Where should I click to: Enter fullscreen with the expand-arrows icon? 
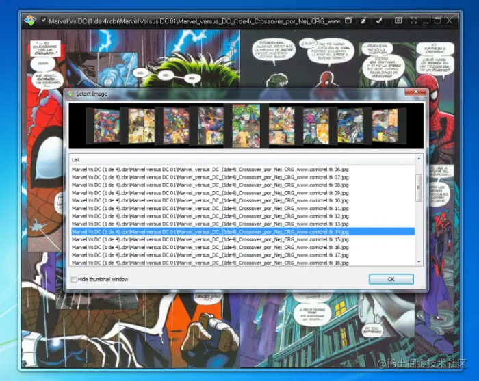413,21
